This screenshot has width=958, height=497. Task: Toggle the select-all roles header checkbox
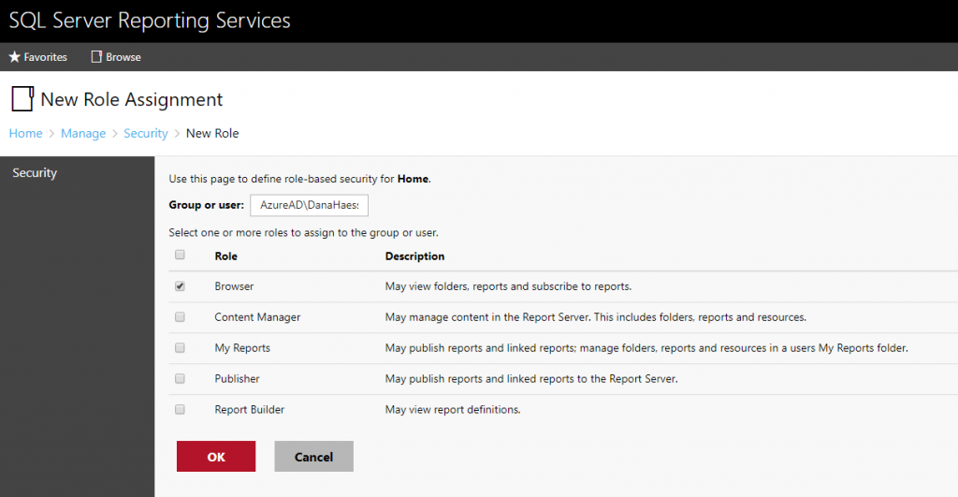point(180,255)
